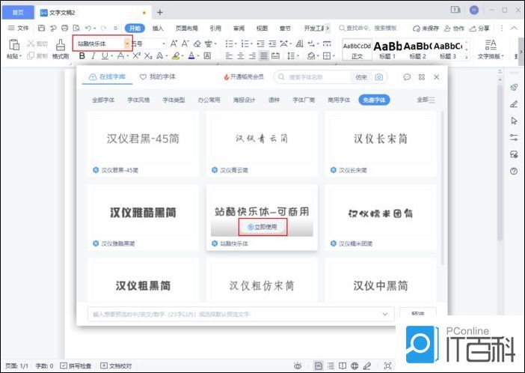Apply text highlight color

coord(176,56)
